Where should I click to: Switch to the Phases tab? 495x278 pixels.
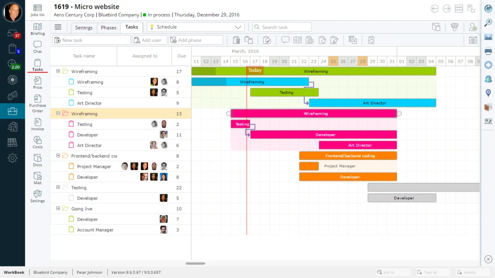click(x=108, y=28)
